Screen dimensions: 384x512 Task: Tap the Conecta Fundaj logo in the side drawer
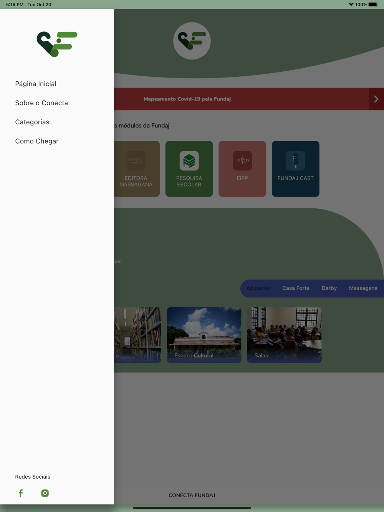click(57, 44)
